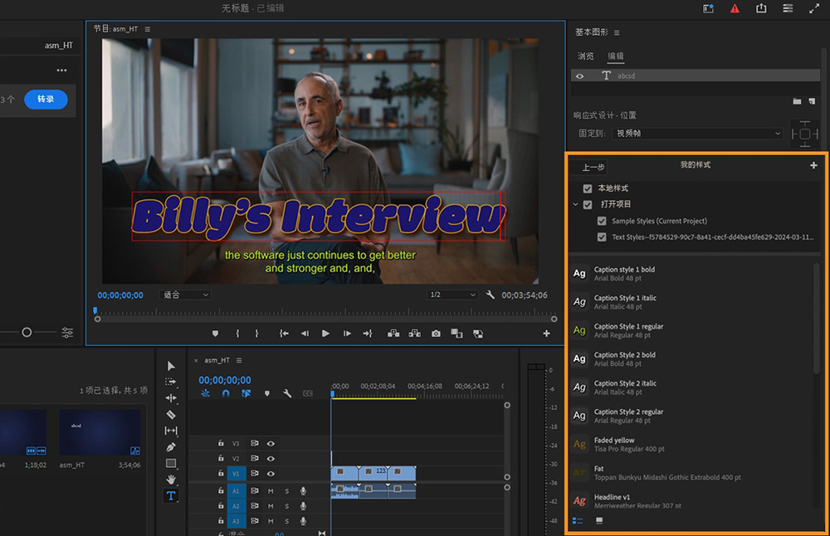Viewport: 830px width, 536px height.
Task: Solo audio track A2
Action: [287, 506]
